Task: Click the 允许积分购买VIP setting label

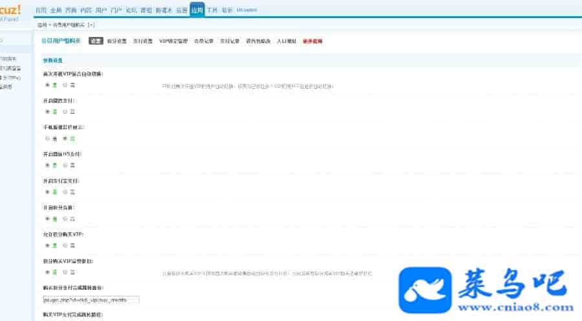Action: pyautogui.click(x=63, y=234)
